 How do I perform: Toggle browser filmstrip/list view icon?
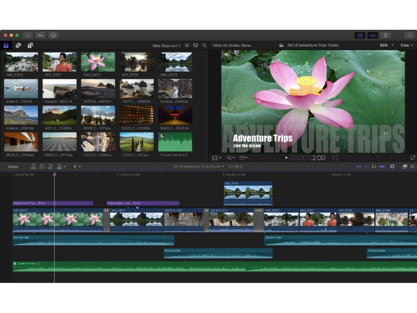point(187,45)
